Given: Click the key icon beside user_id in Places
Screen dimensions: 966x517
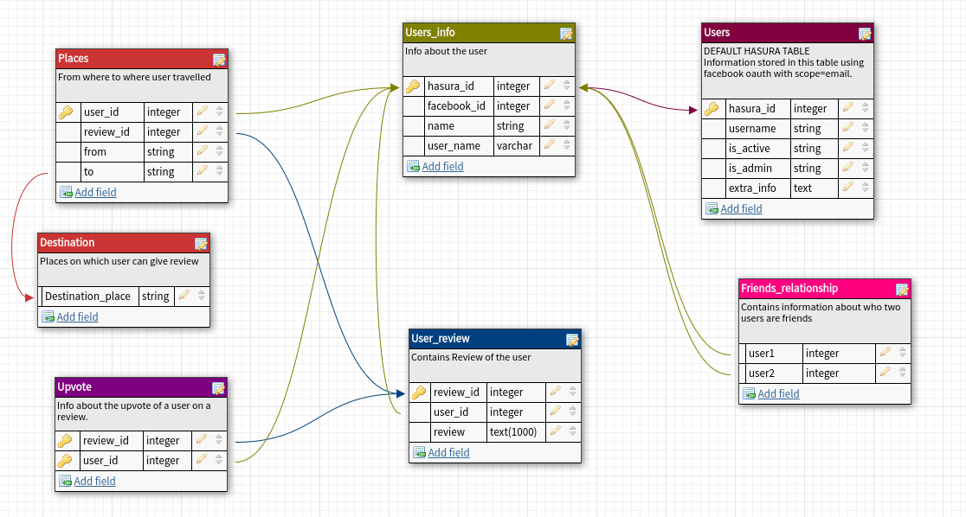Looking at the screenshot, I should point(67,112).
